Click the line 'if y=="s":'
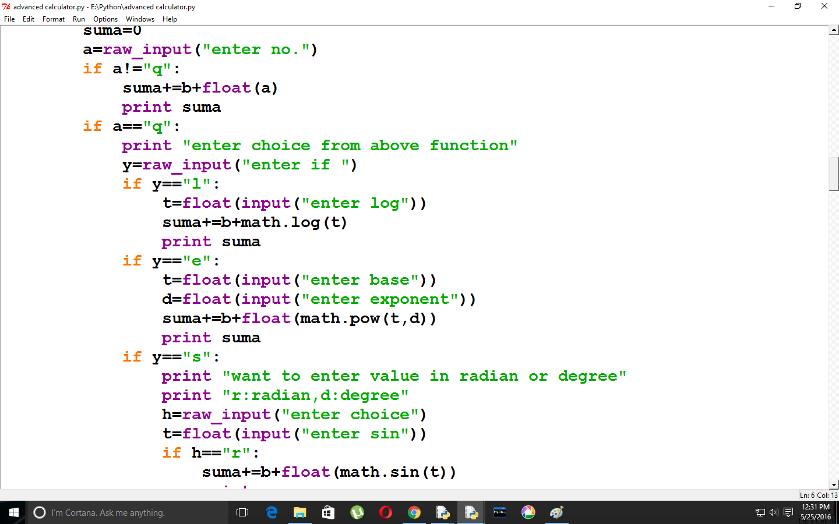The height and width of the screenshot is (524, 839). pos(171,357)
